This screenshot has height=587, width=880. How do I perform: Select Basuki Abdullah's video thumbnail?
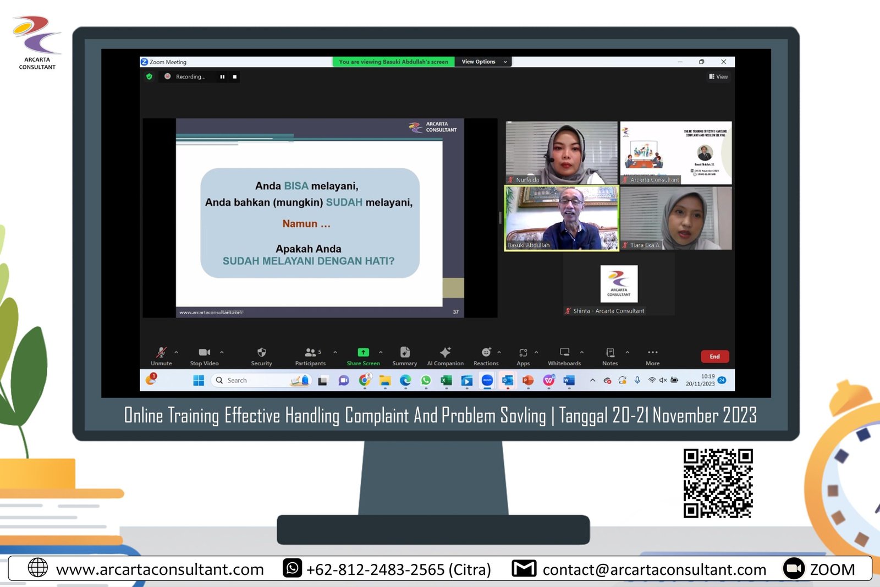pos(562,218)
